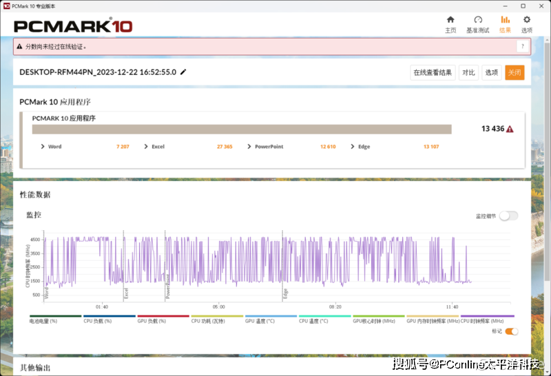Expand the Edge score row
551x376 pixels.
(x=353, y=147)
